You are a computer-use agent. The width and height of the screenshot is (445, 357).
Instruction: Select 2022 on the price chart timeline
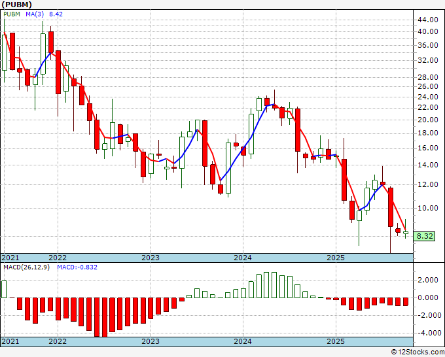pos(58,258)
